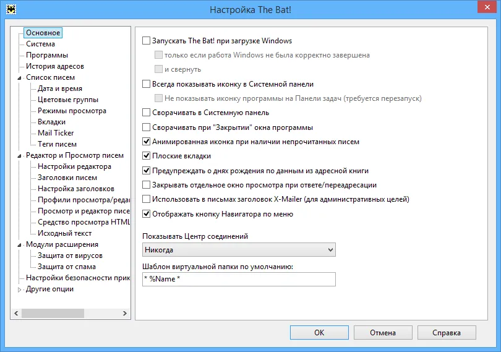Select 'Редактор и Просмотр писем' item
The width and height of the screenshot is (501, 352).
pyautogui.click(x=75, y=155)
